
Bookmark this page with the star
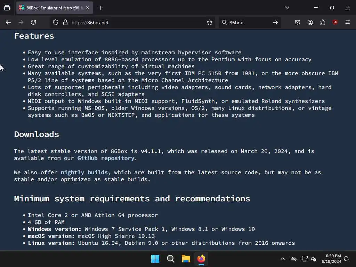click(x=210, y=23)
